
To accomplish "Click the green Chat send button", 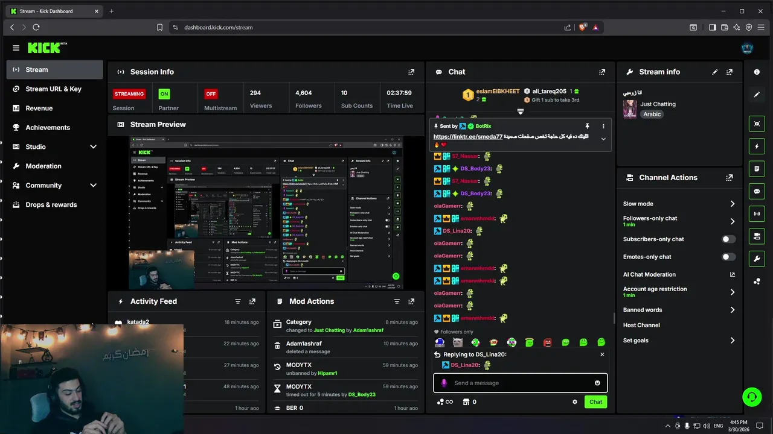I will point(595,402).
